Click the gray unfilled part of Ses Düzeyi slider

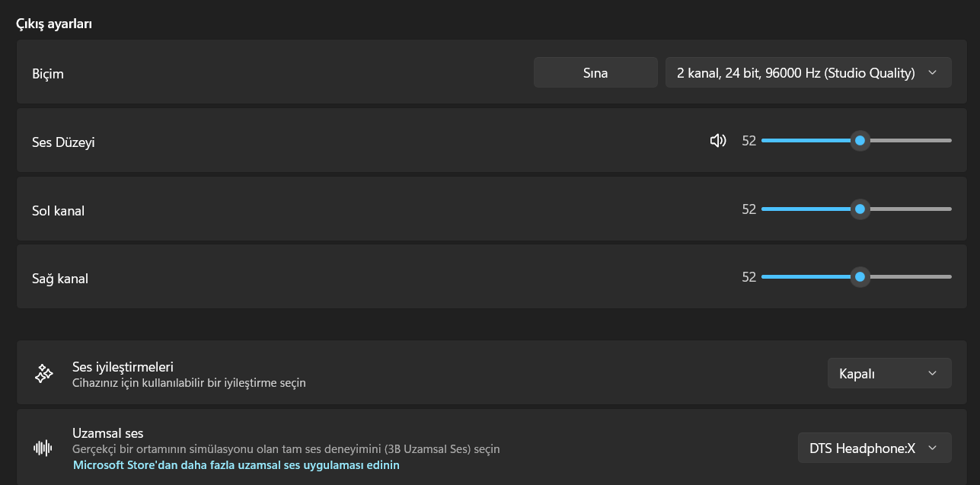click(910, 141)
